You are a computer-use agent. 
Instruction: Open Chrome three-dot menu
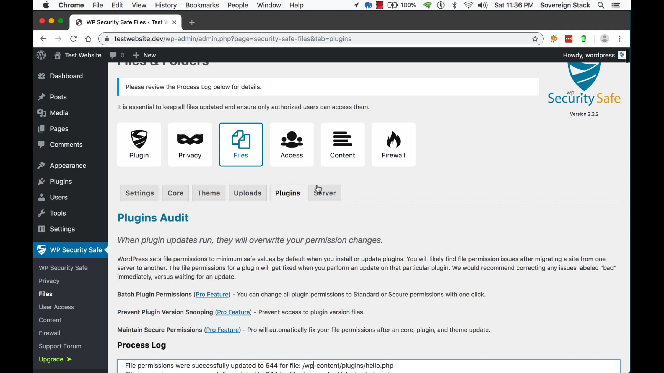pyautogui.click(x=619, y=39)
